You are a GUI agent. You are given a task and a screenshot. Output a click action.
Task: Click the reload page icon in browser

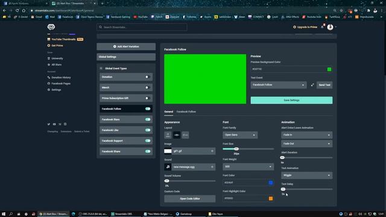[x=17, y=11]
